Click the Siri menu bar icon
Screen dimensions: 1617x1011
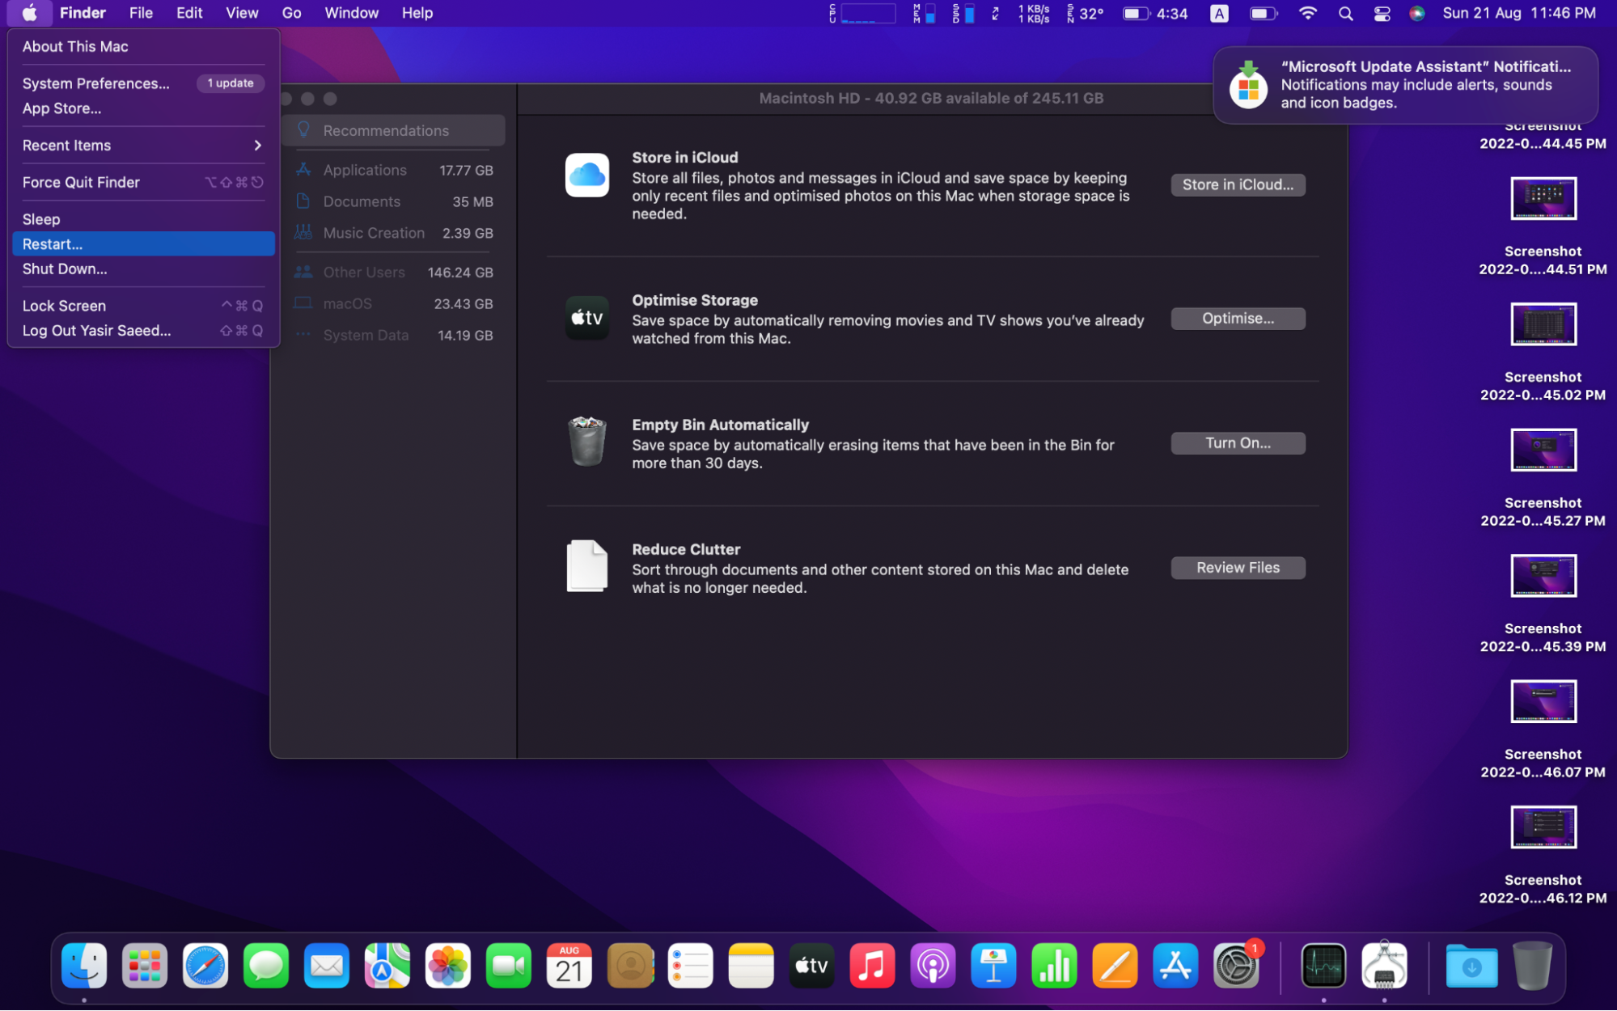tap(1417, 13)
